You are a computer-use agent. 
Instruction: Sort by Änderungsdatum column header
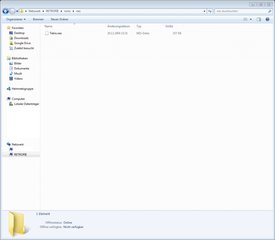[x=118, y=26]
